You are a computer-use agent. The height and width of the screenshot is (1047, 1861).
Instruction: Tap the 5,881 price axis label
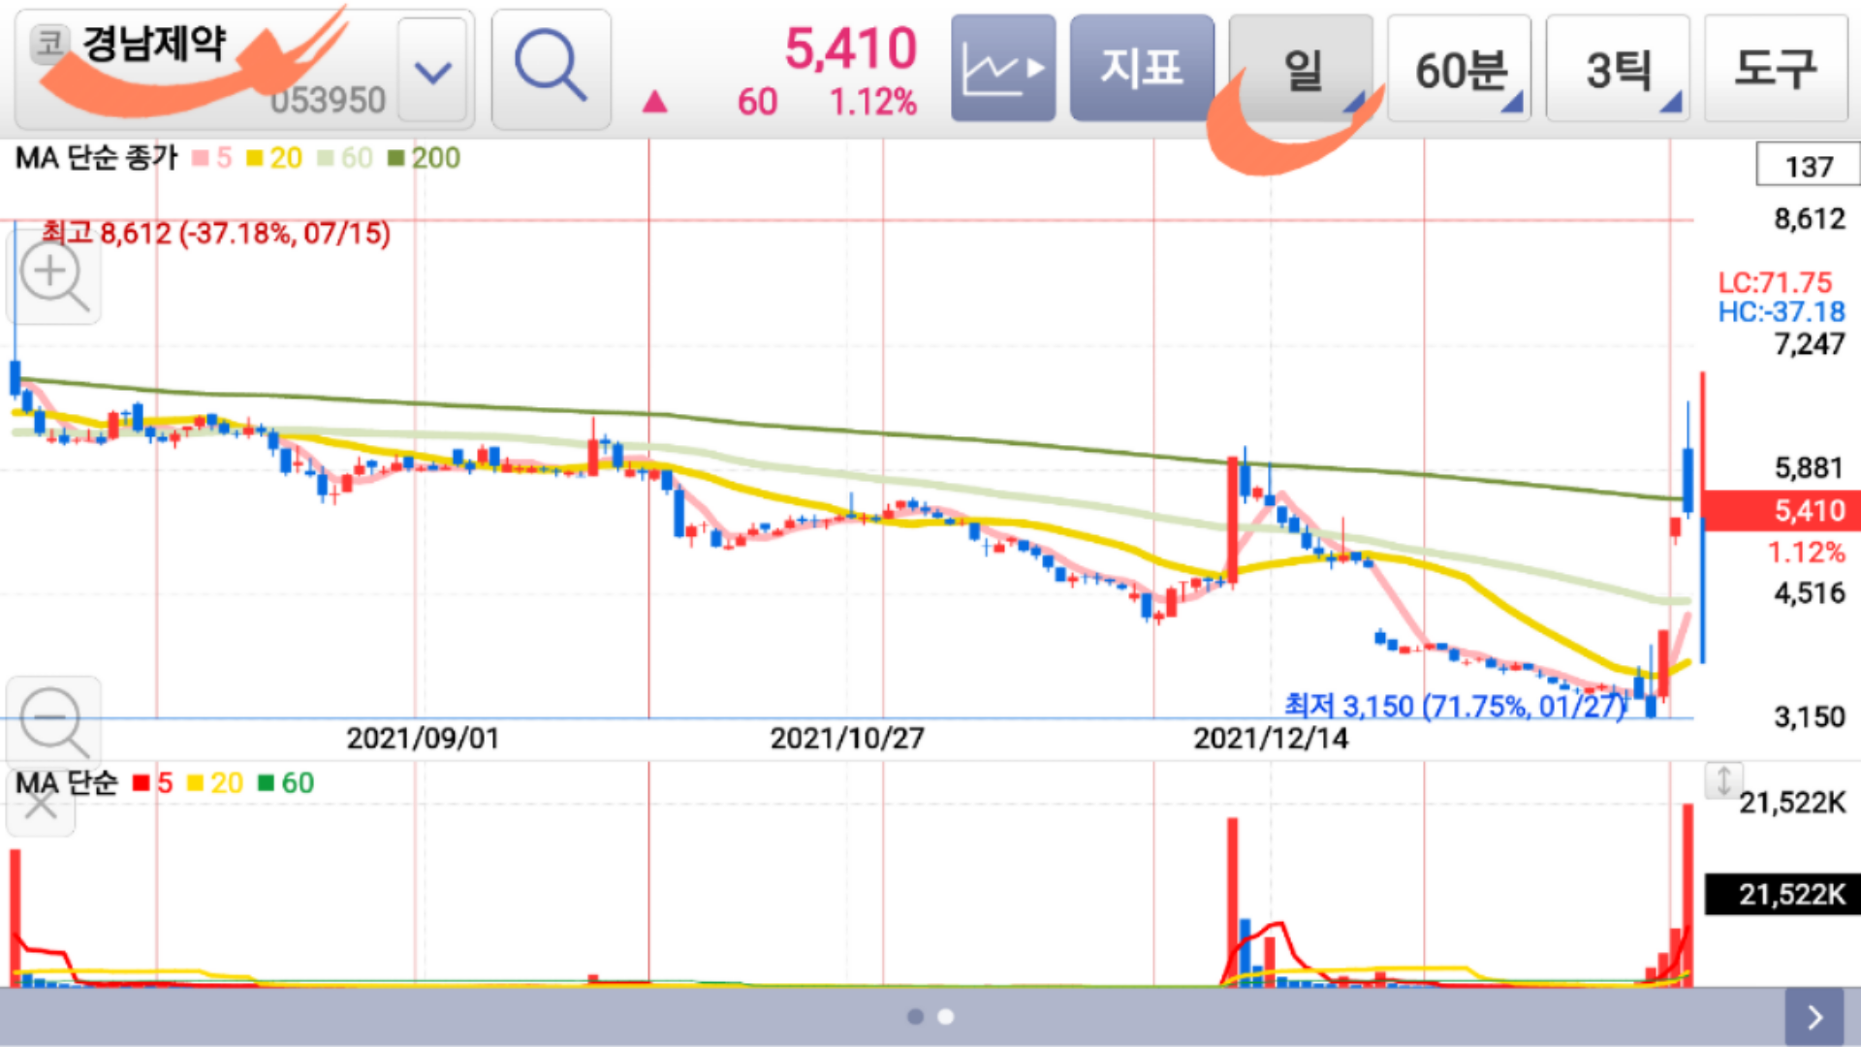tap(1809, 468)
